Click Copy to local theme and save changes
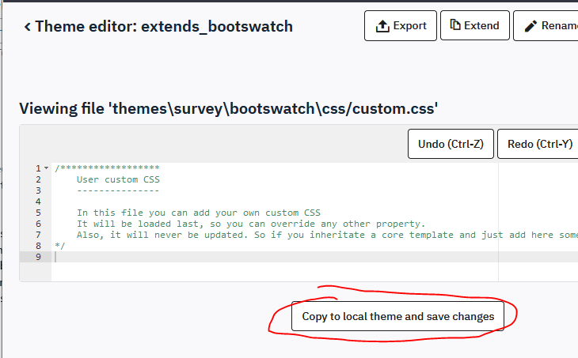This screenshot has width=578, height=358. (x=397, y=316)
